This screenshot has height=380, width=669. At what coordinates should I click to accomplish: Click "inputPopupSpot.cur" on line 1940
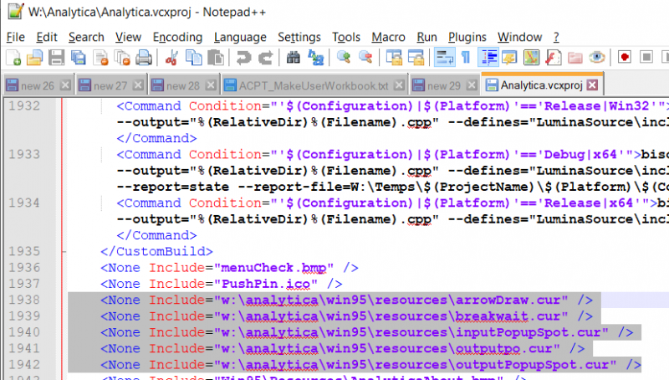[529, 332]
